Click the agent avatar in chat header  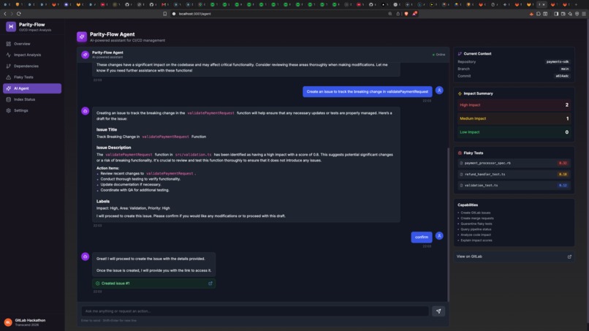point(85,55)
